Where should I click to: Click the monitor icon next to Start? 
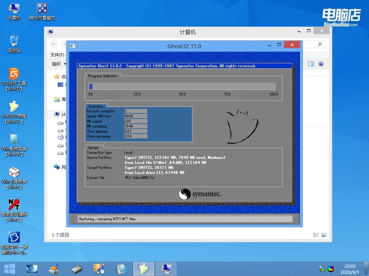(32, 269)
